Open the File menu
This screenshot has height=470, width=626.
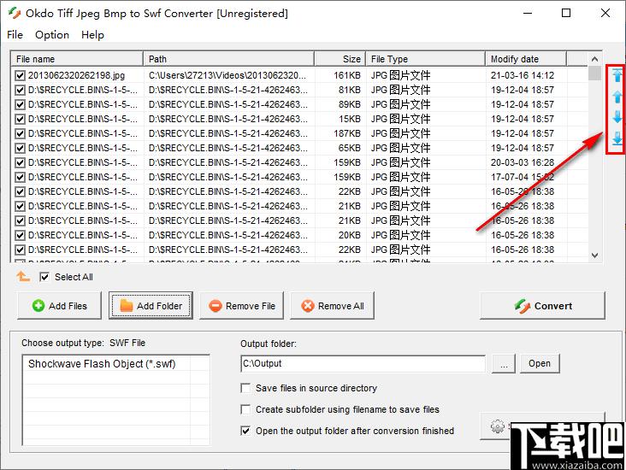[x=15, y=35]
